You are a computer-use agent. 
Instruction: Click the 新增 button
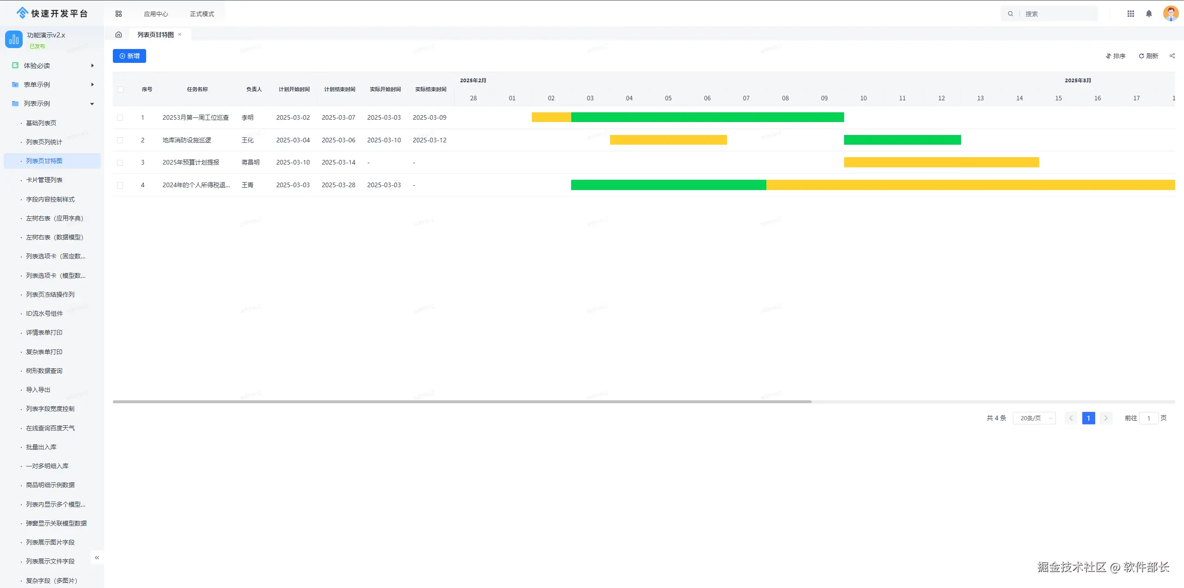pyautogui.click(x=129, y=56)
